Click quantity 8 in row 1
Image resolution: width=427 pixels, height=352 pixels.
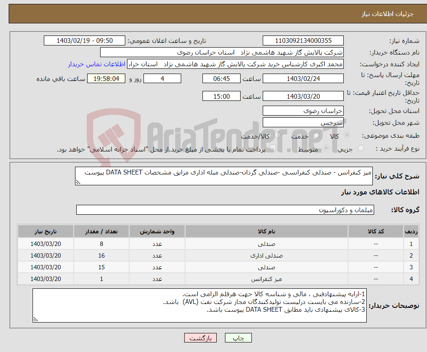coord(101,244)
